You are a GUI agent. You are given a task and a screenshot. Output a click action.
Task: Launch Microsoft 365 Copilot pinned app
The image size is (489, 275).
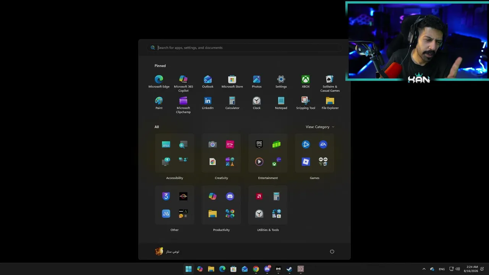pos(183,84)
